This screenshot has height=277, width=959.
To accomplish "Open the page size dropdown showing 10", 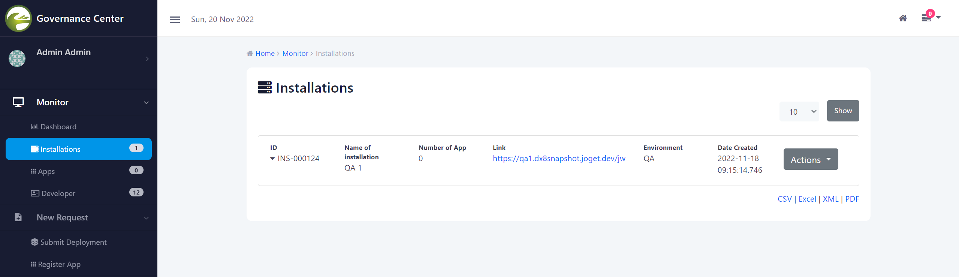I will click(799, 112).
